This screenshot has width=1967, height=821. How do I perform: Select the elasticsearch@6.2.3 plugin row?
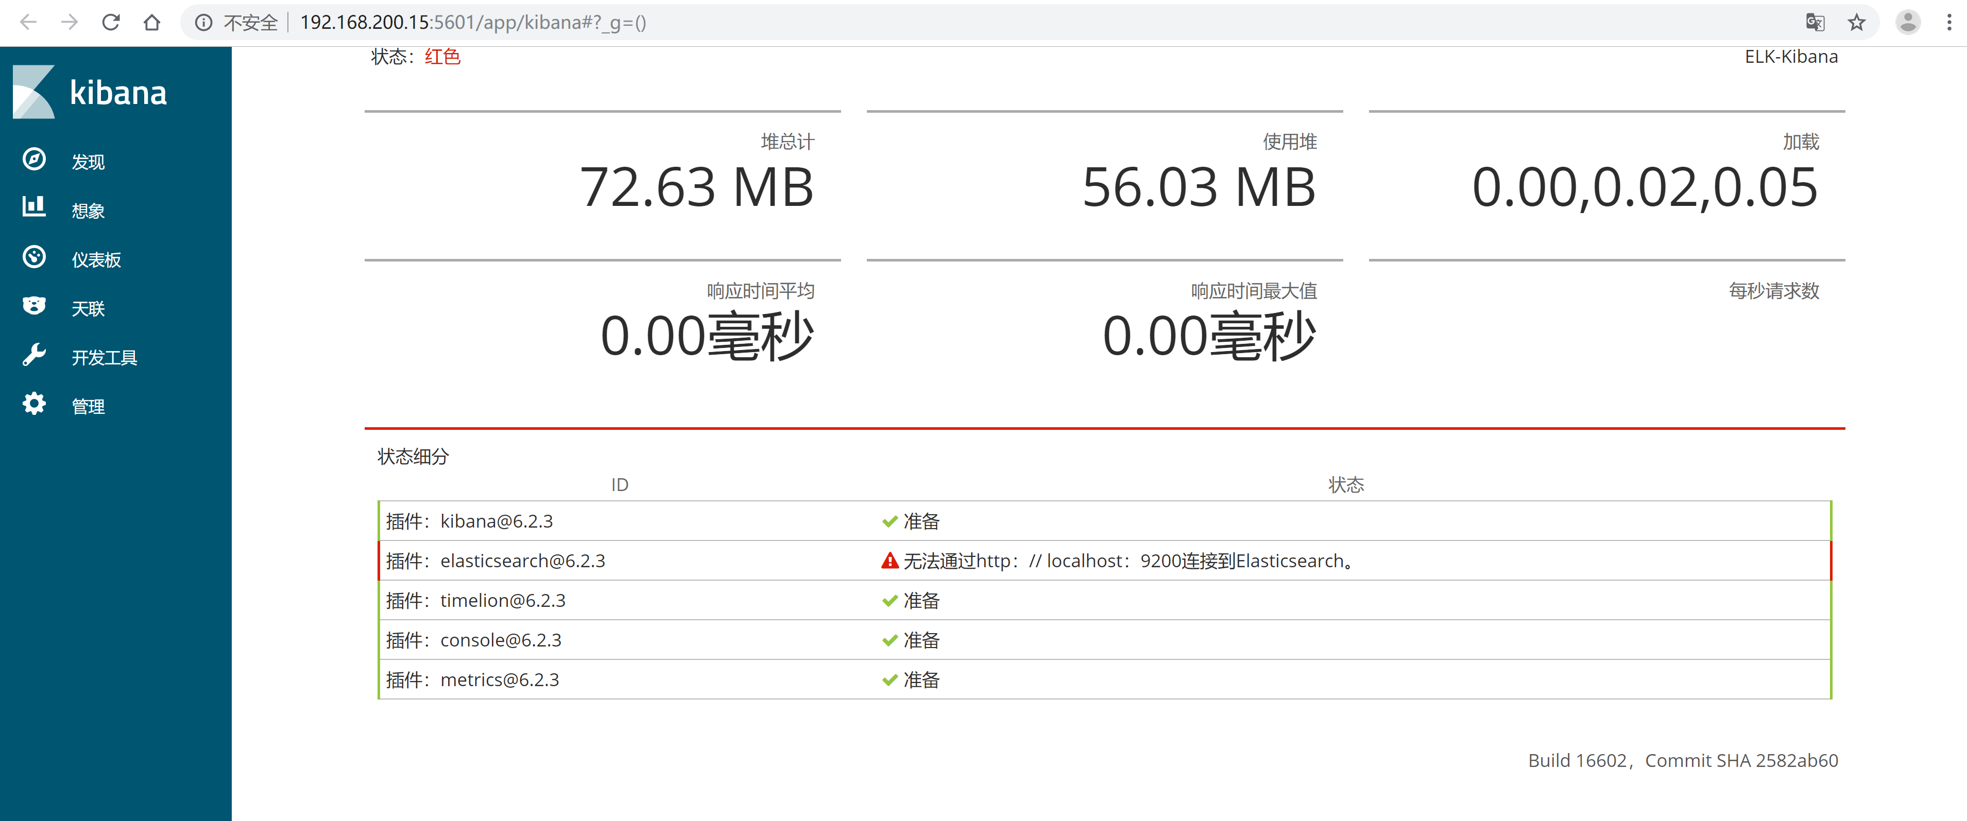(x=522, y=560)
